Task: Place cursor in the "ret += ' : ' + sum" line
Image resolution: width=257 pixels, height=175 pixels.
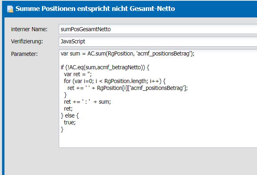Action: tap(88, 102)
